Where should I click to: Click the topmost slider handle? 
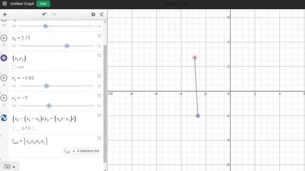coord(46,26)
